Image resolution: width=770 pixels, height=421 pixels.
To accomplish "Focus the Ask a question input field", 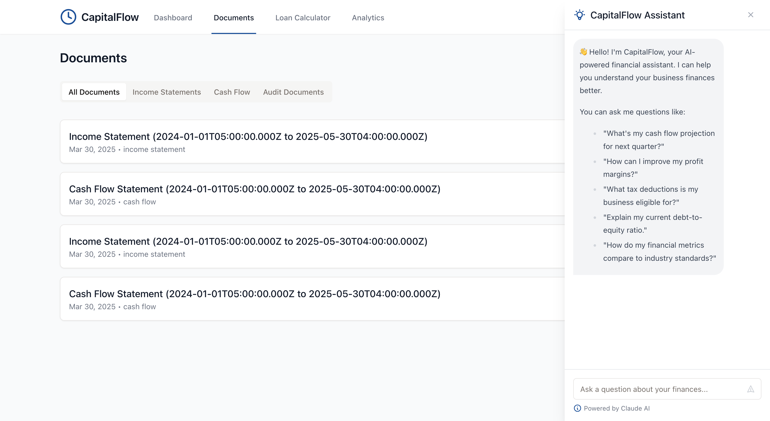I will click(658, 389).
